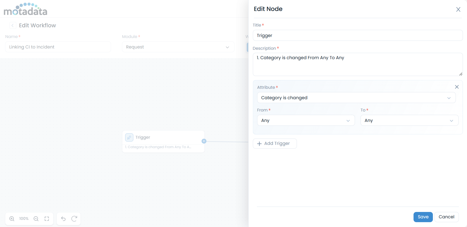Open the Attribute dropdown

coord(356,98)
